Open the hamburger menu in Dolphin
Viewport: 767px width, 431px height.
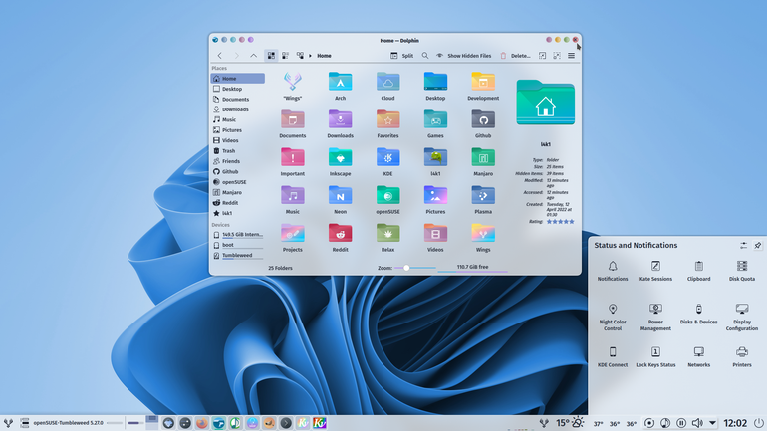pos(571,56)
